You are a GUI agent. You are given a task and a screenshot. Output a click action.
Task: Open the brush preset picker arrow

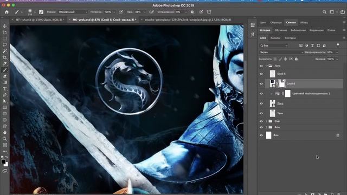[35, 12]
